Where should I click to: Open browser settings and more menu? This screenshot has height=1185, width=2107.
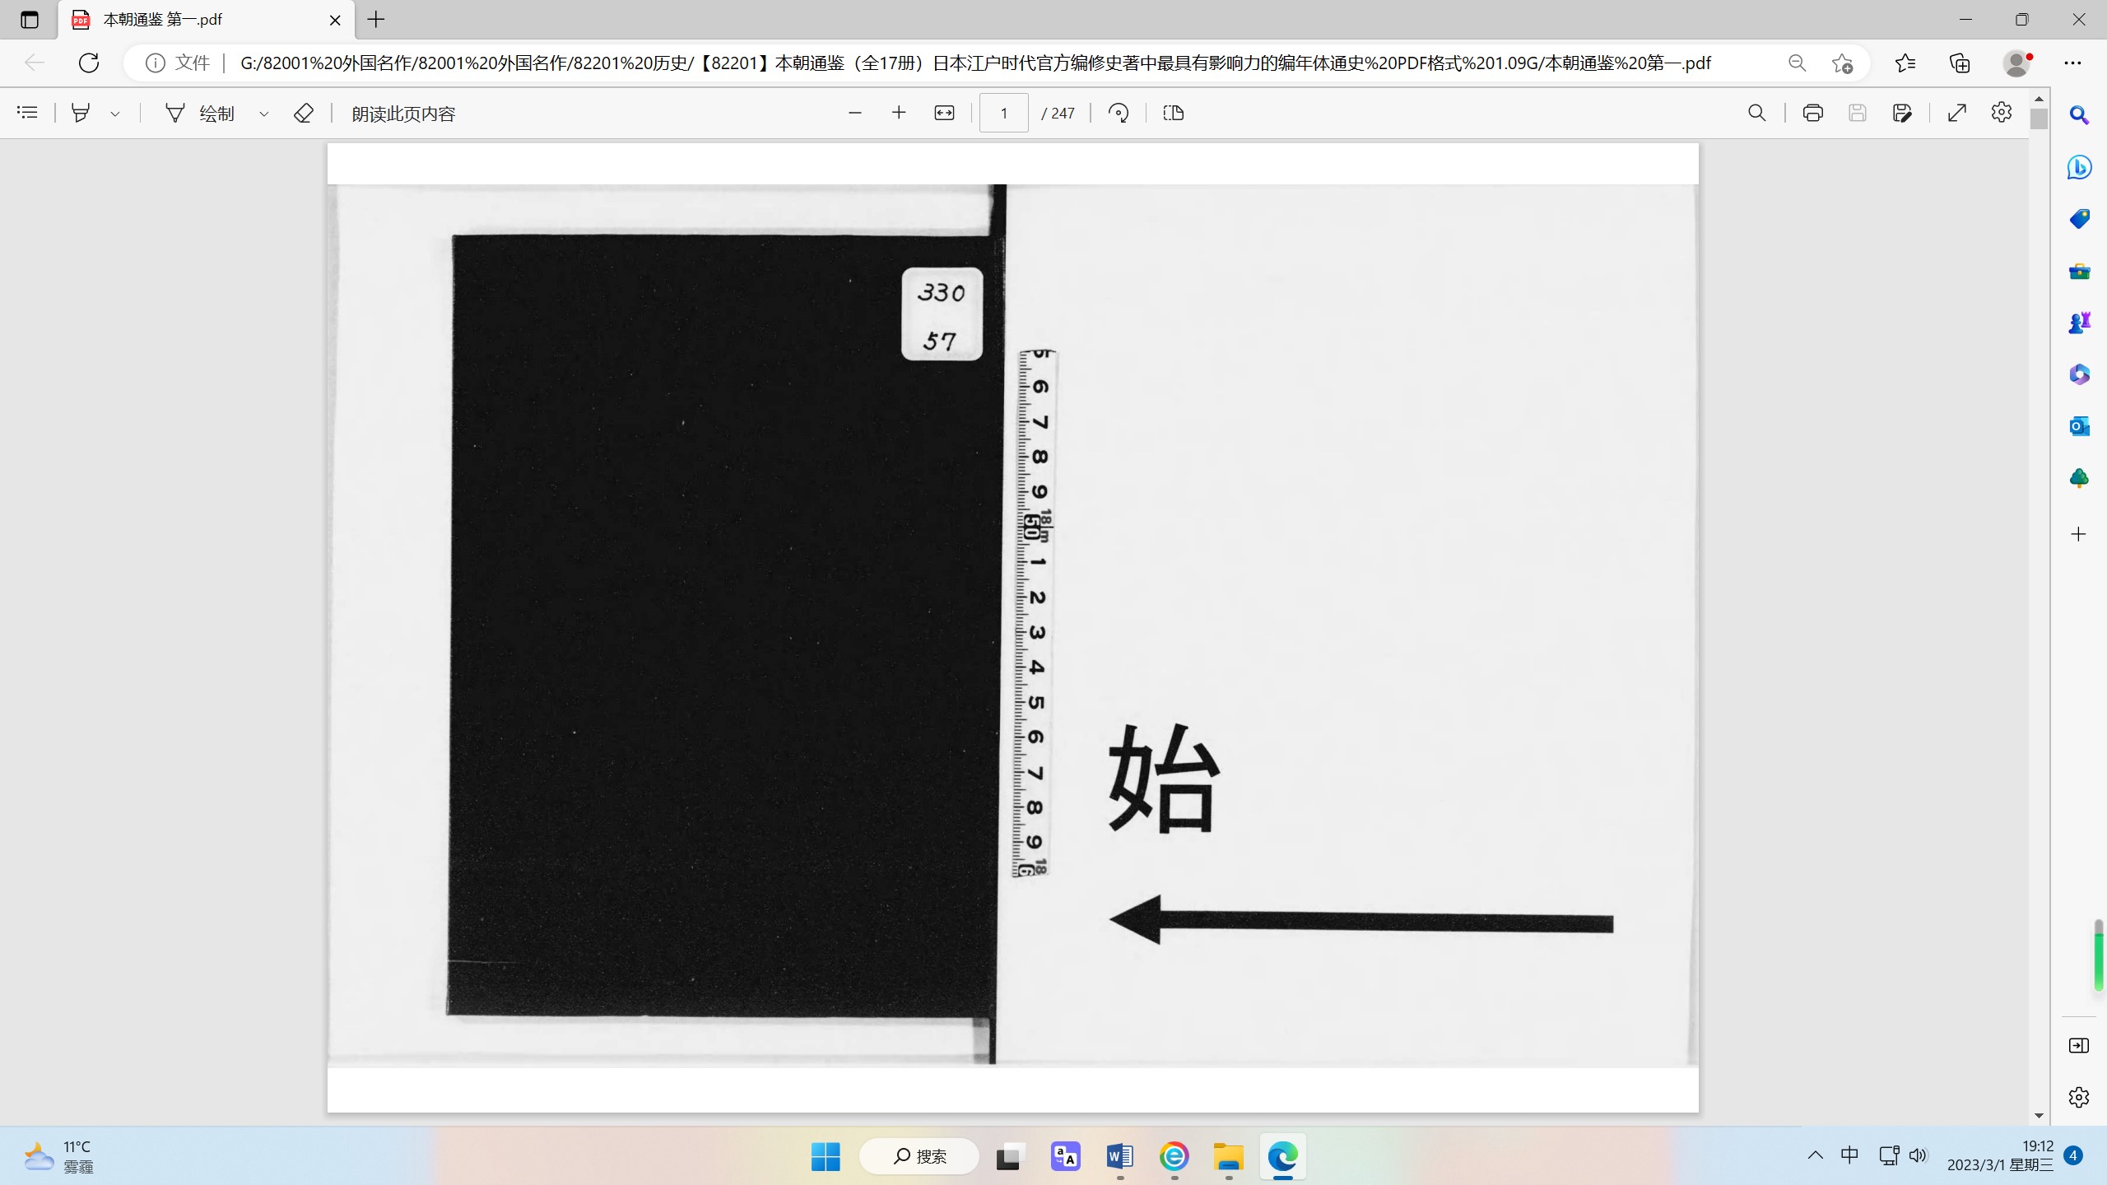[2072, 63]
